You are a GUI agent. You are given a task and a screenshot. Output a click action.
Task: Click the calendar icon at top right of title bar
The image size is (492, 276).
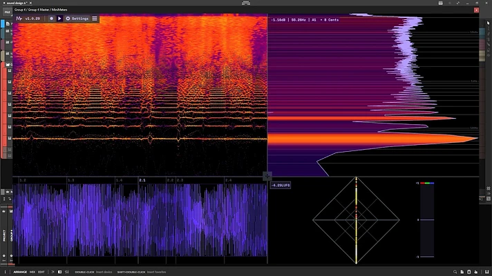(441, 3)
